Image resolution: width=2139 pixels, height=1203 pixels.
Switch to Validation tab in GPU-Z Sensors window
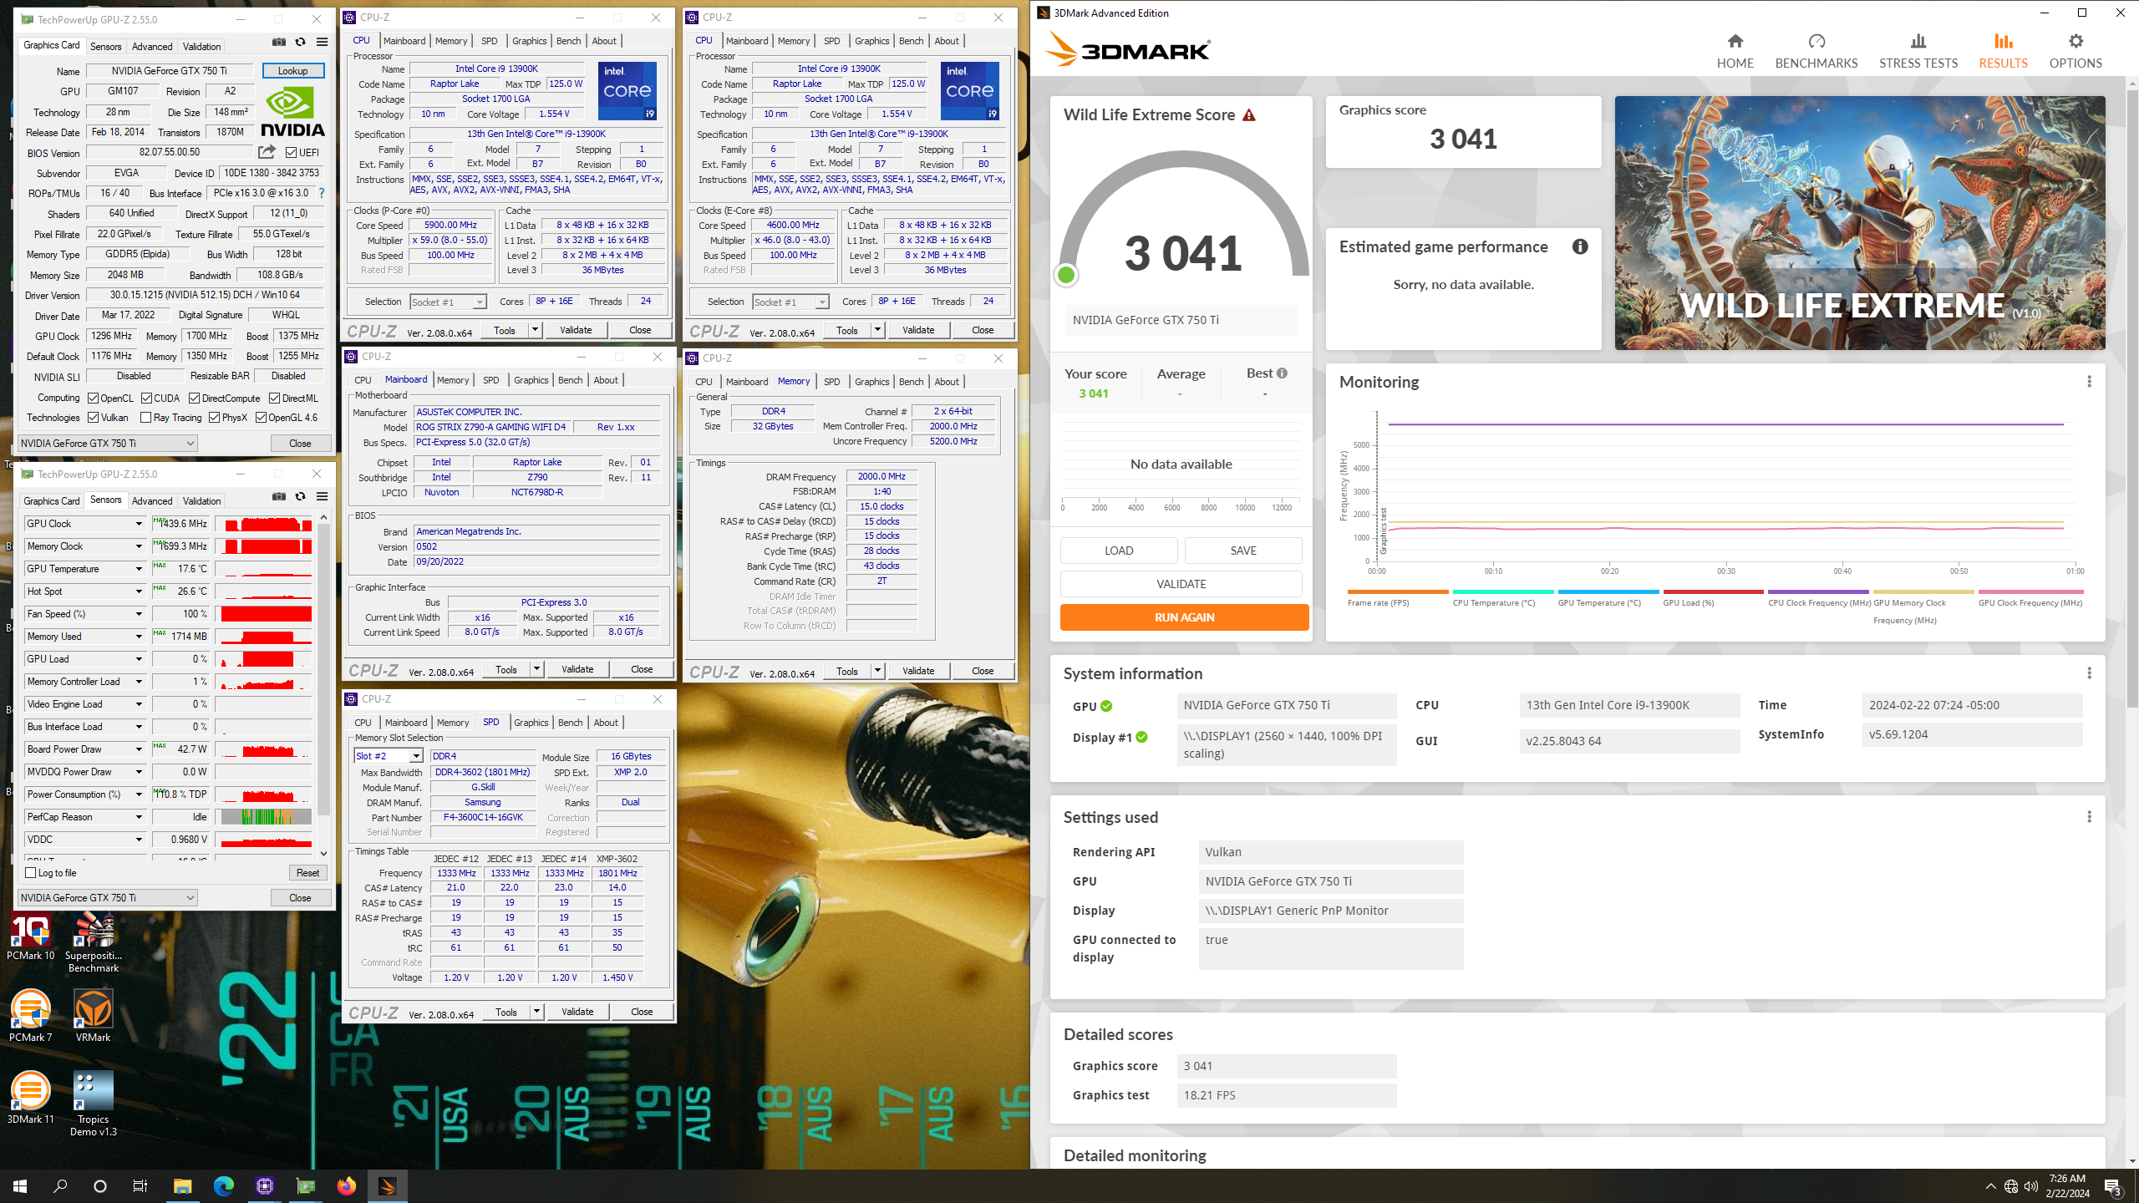[x=202, y=501]
